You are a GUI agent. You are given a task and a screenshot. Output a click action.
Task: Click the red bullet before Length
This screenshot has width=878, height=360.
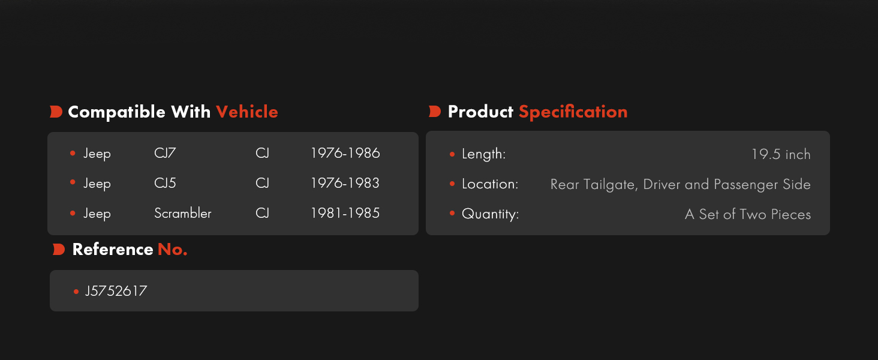point(452,154)
